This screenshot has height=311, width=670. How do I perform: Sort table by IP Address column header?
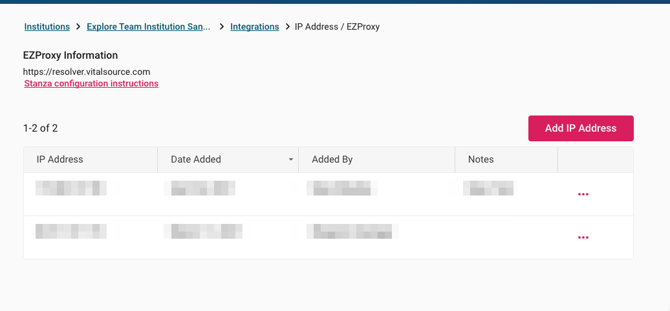click(91, 160)
